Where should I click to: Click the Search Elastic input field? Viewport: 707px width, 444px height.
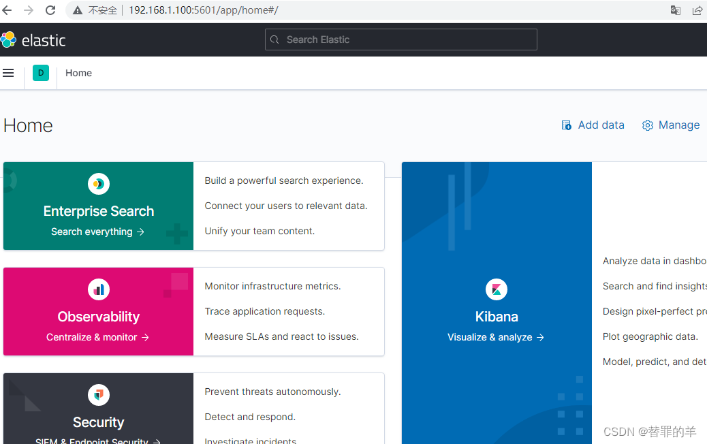tap(401, 39)
